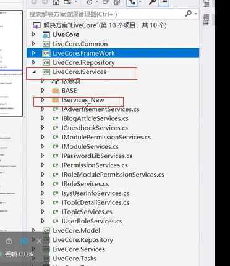The image size is (230, 266).
Task: Expand the LiveCore web project
Action: (x=33, y=35)
